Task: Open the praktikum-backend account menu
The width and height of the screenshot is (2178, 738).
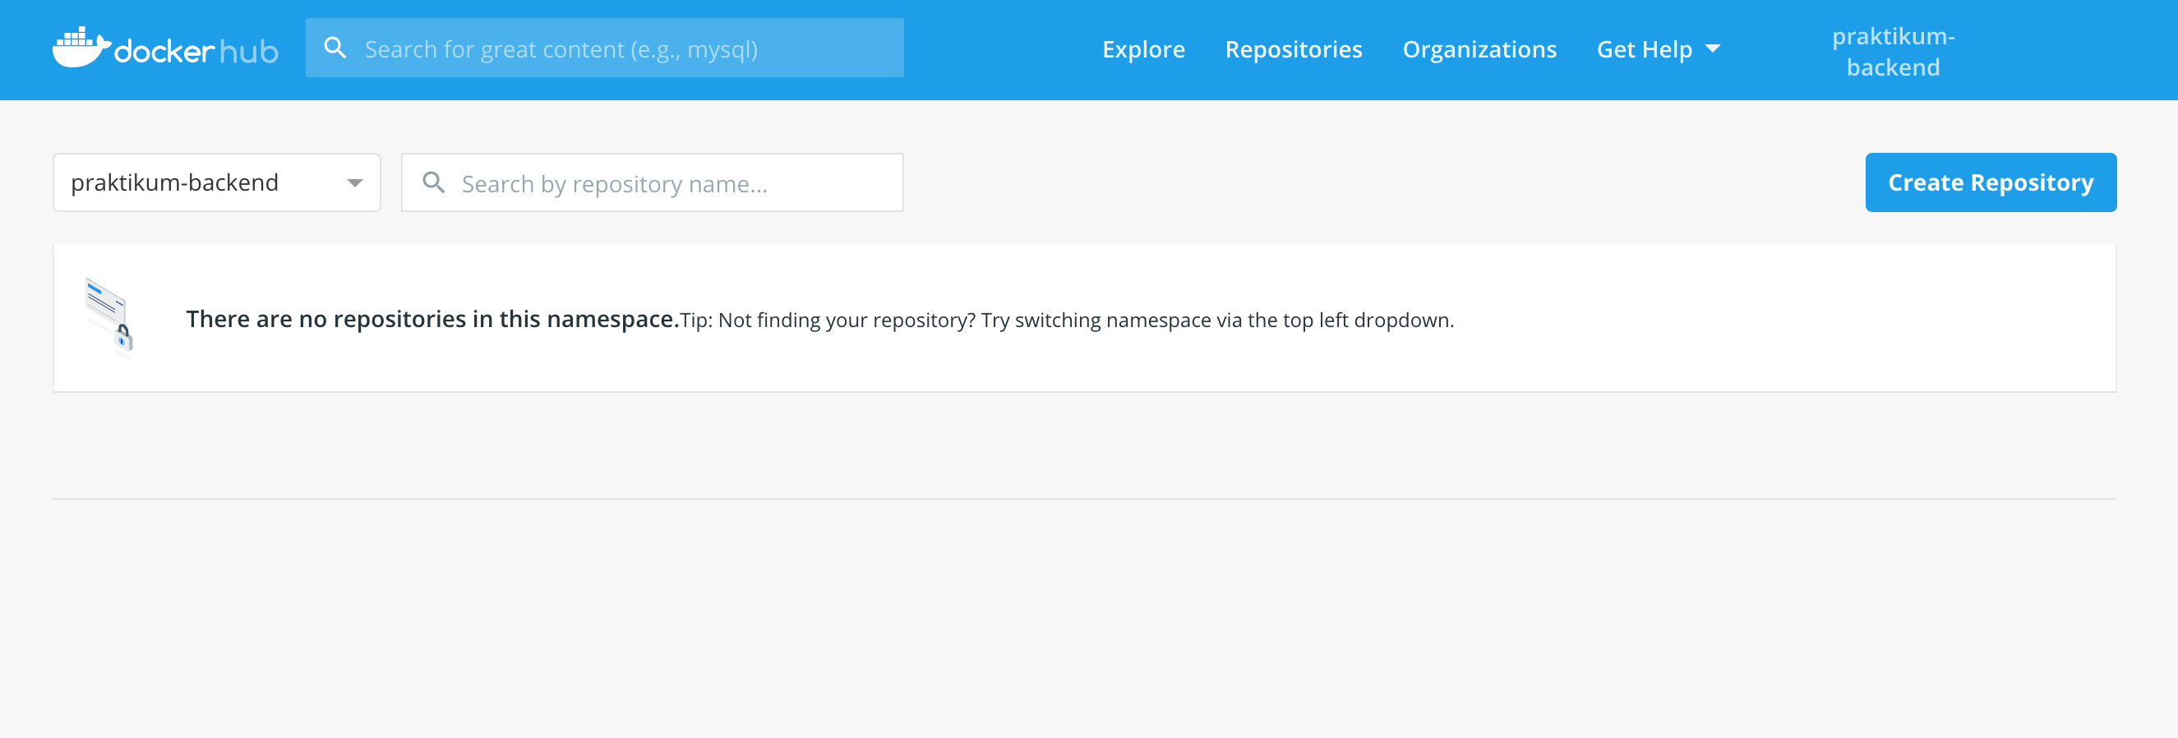Action: (x=1893, y=52)
